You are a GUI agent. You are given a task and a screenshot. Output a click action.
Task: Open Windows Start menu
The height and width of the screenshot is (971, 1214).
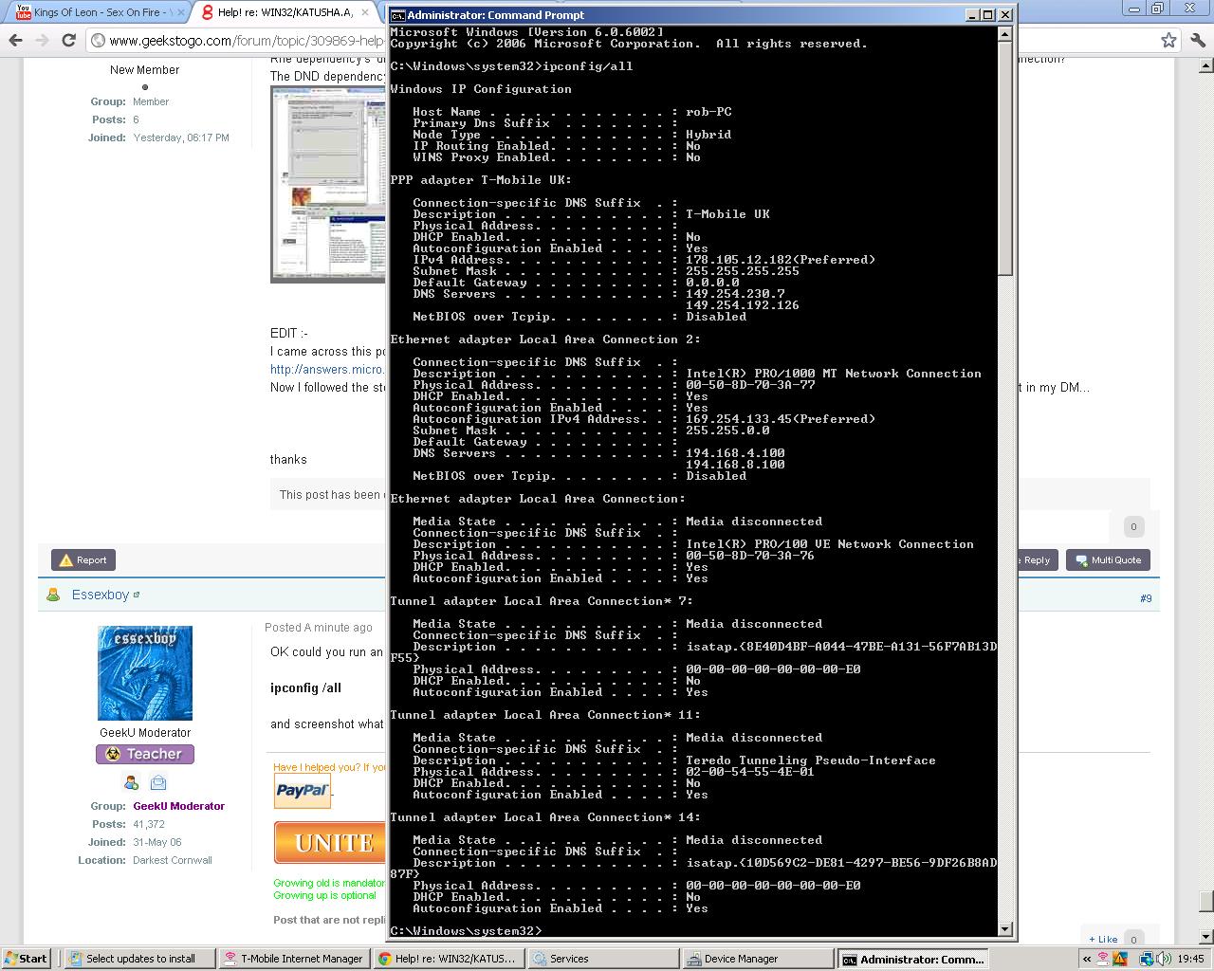[26, 959]
